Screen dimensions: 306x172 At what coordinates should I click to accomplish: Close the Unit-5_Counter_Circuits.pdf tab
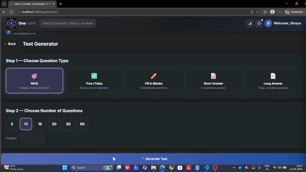[53, 4]
